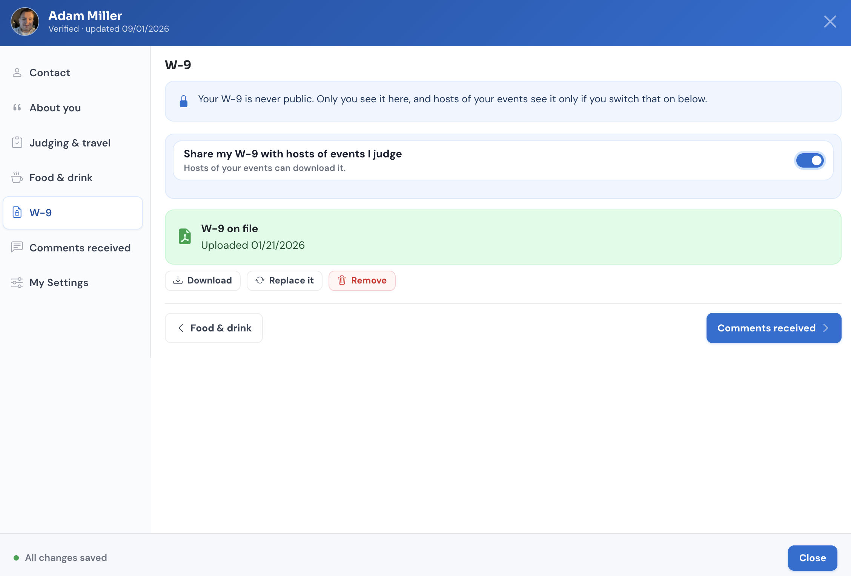Click the Comments received chat icon
The width and height of the screenshot is (851, 576).
pyautogui.click(x=17, y=247)
